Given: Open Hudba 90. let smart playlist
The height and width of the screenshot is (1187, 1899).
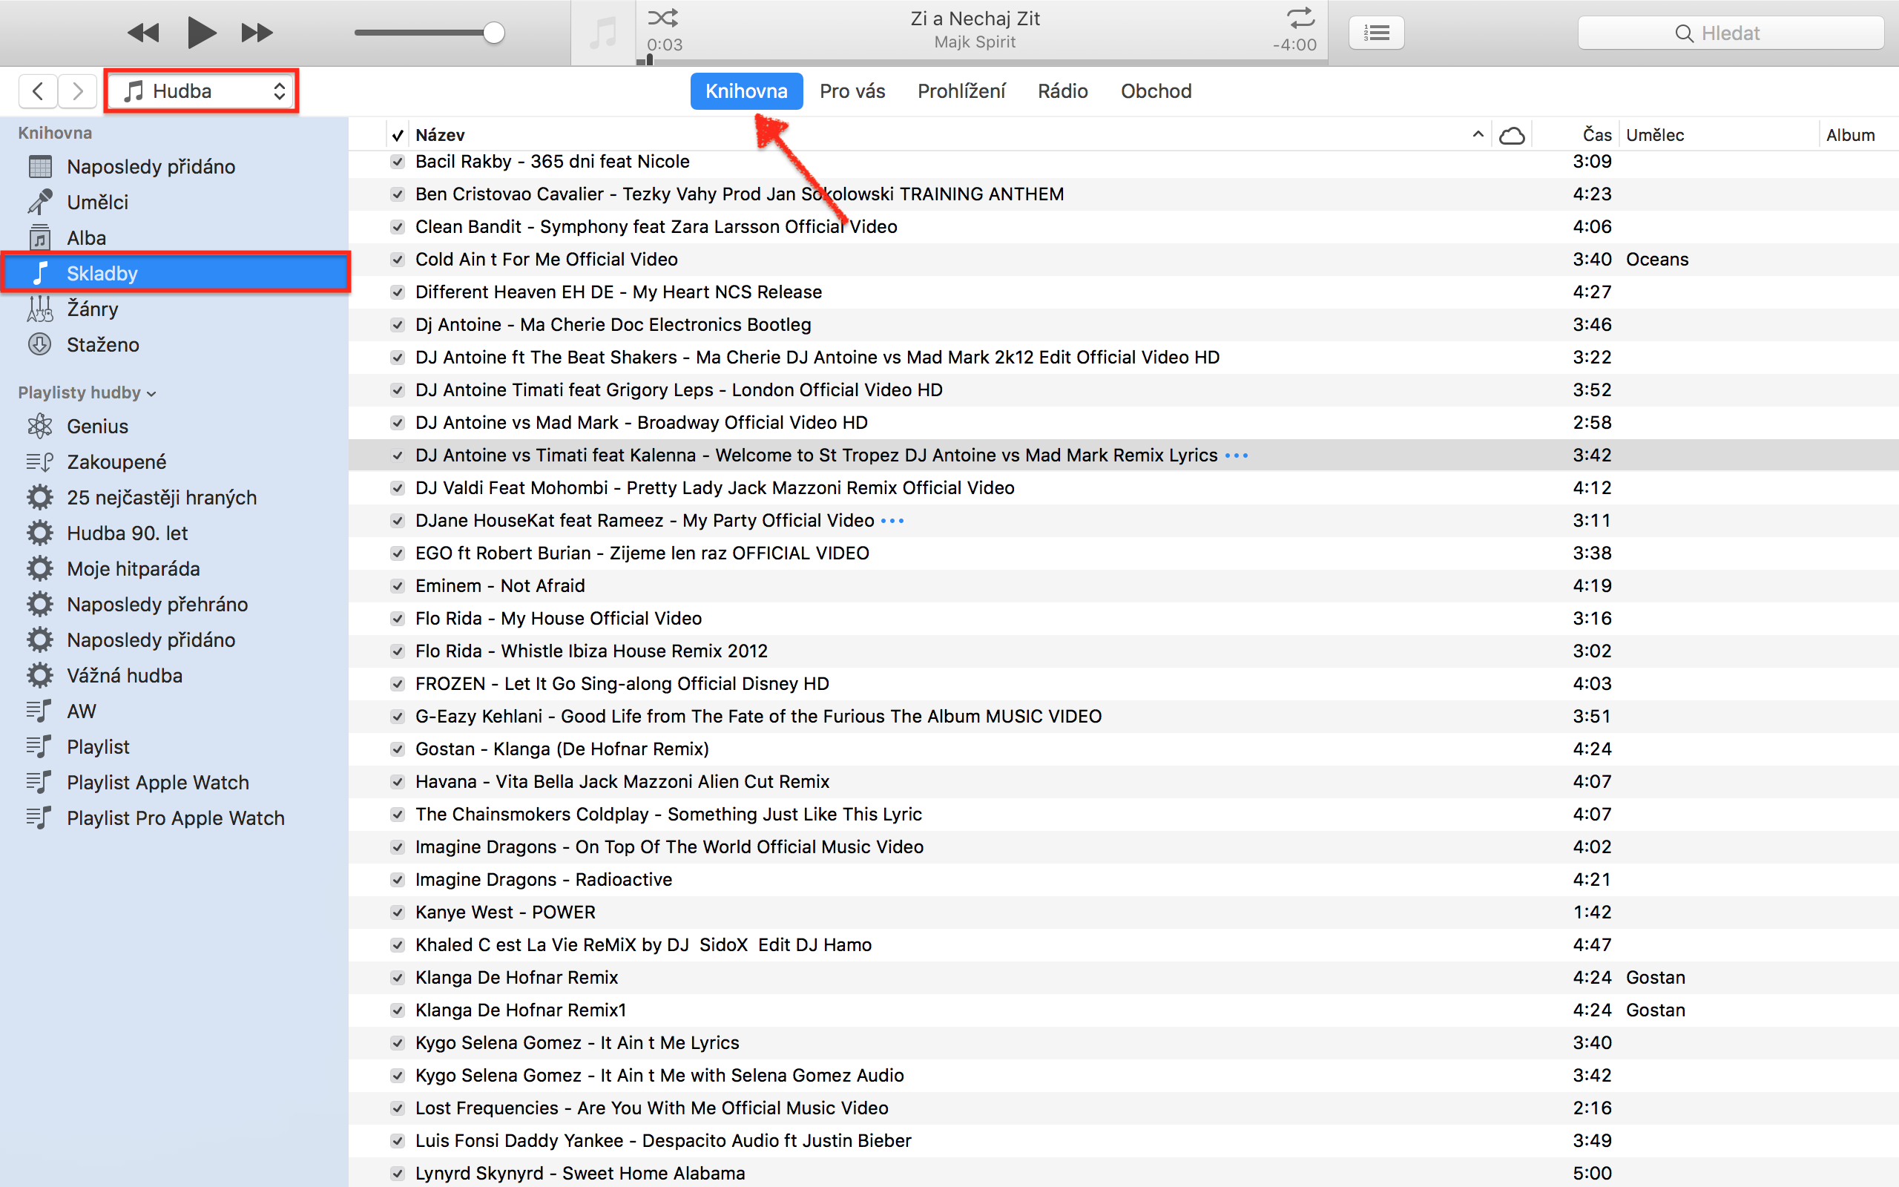Looking at the screenshot, I should click(x=174, y=533).
